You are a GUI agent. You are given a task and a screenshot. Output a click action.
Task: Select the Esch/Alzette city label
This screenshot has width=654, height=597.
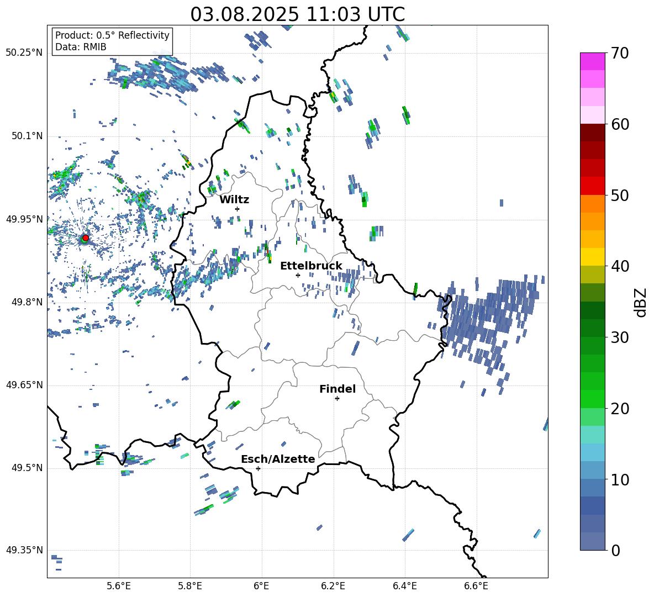(278, 459)
